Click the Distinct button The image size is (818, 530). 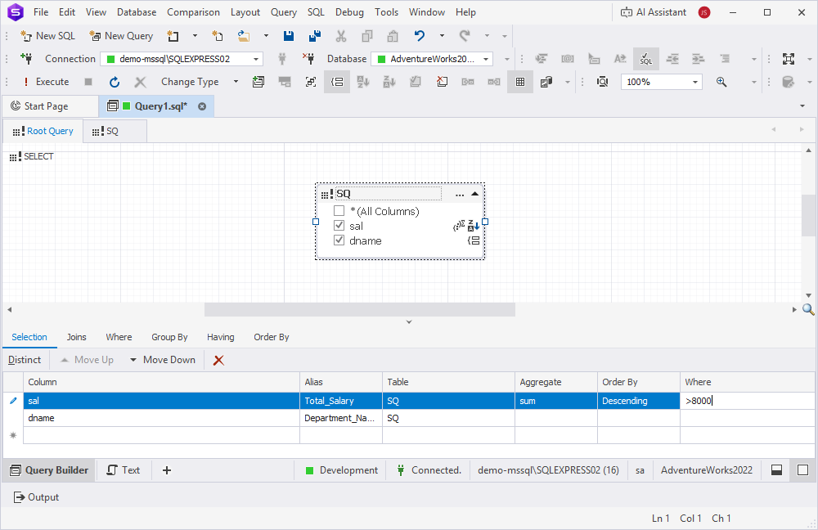[x=25, y=360]
